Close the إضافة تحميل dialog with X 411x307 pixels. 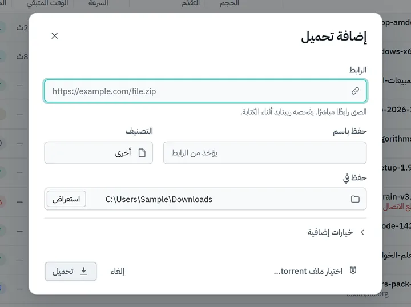(55, 35)
